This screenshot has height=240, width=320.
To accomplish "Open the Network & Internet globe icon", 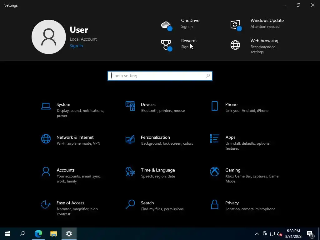I will click(46, 139).
